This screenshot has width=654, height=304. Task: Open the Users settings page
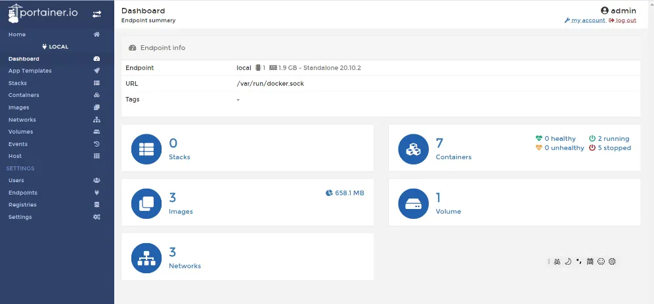pyautogui.click(x=16, y=180)
